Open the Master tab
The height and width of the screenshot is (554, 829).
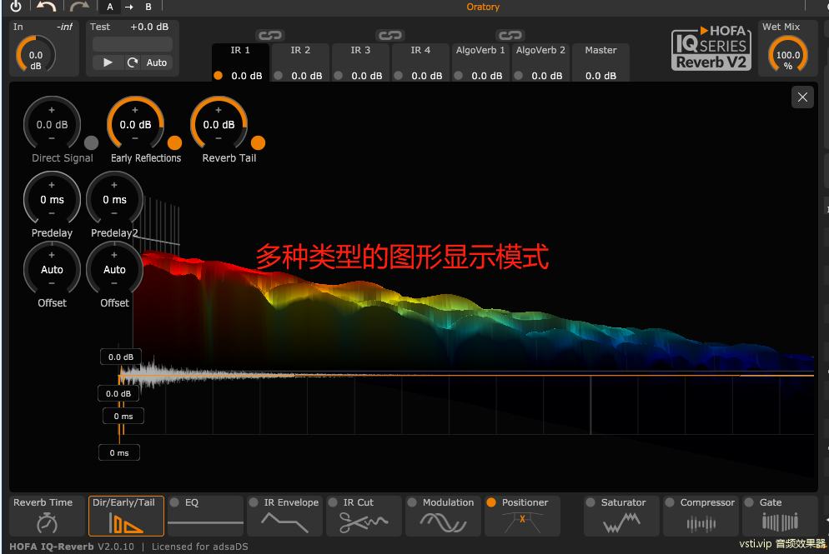click(600, 62)
